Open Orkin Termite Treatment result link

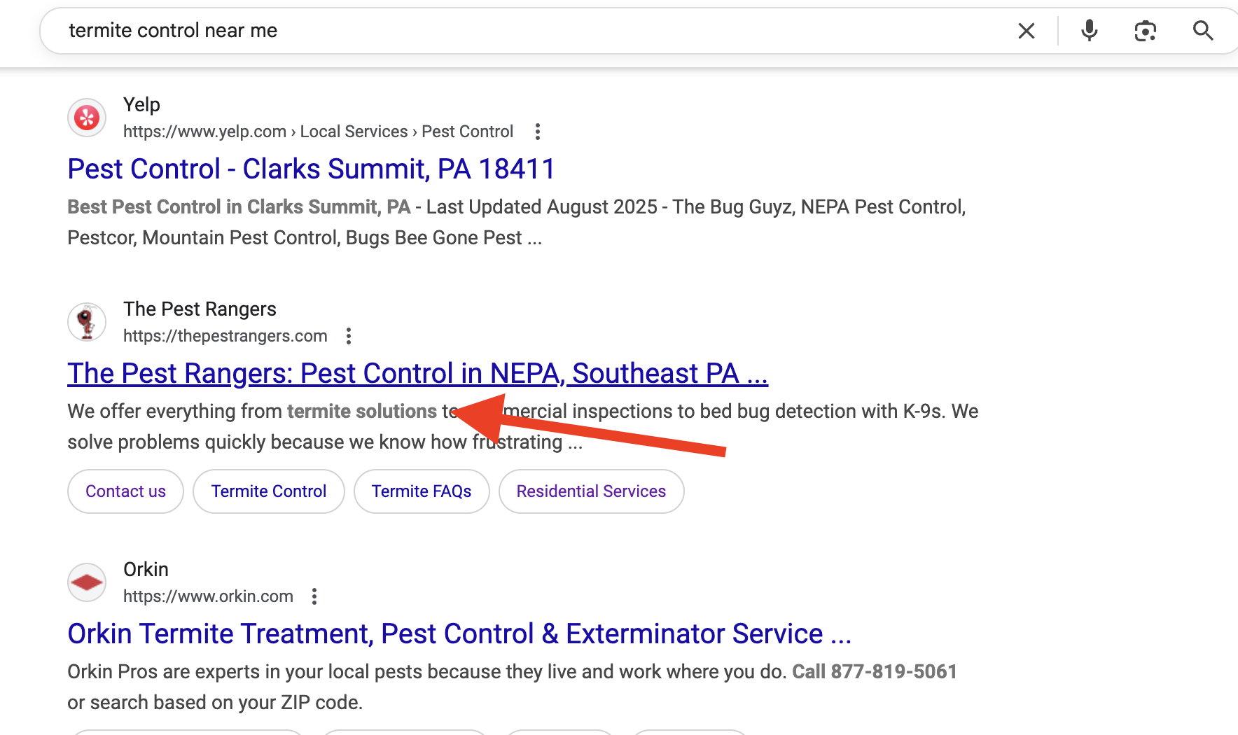459,634
